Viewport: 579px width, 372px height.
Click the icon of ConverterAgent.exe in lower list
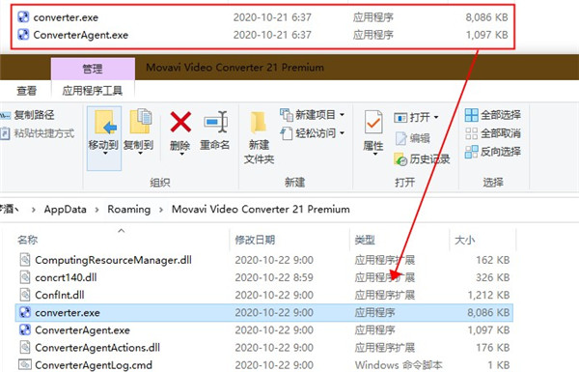tap(25, 329)
